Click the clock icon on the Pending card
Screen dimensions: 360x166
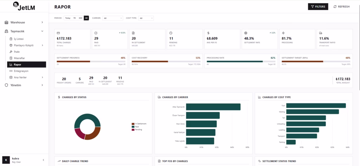pos(171,33)
